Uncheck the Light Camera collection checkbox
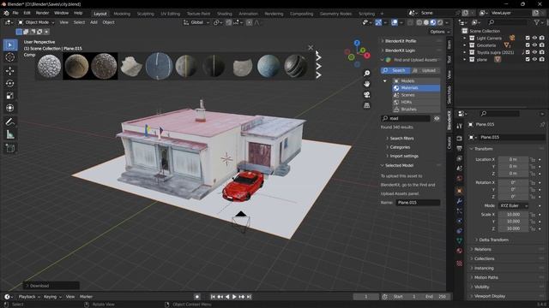The width and height of the screenshot is (549, 308). point(528,38)
